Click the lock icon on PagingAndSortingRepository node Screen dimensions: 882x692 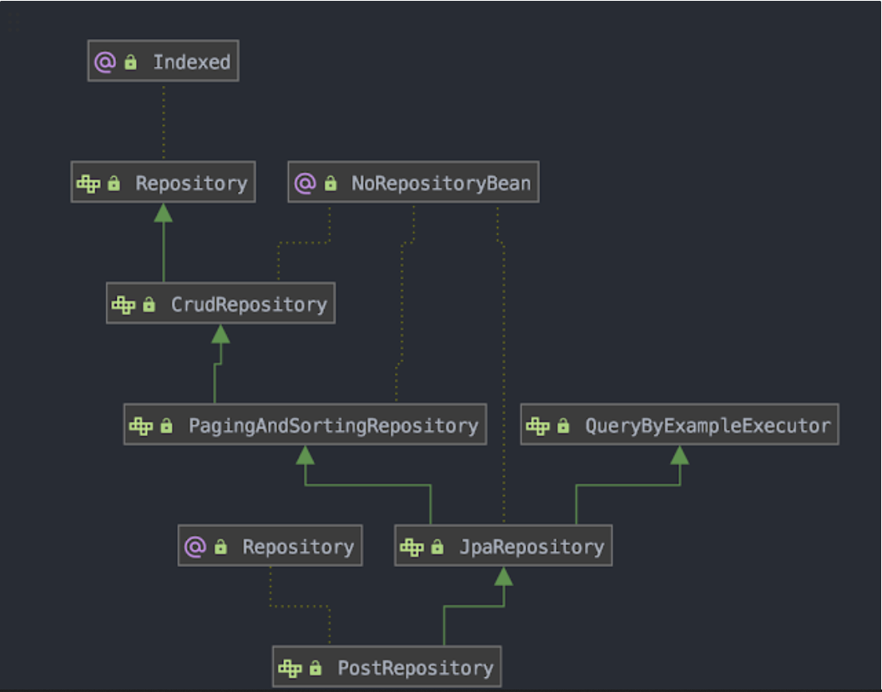167,425
